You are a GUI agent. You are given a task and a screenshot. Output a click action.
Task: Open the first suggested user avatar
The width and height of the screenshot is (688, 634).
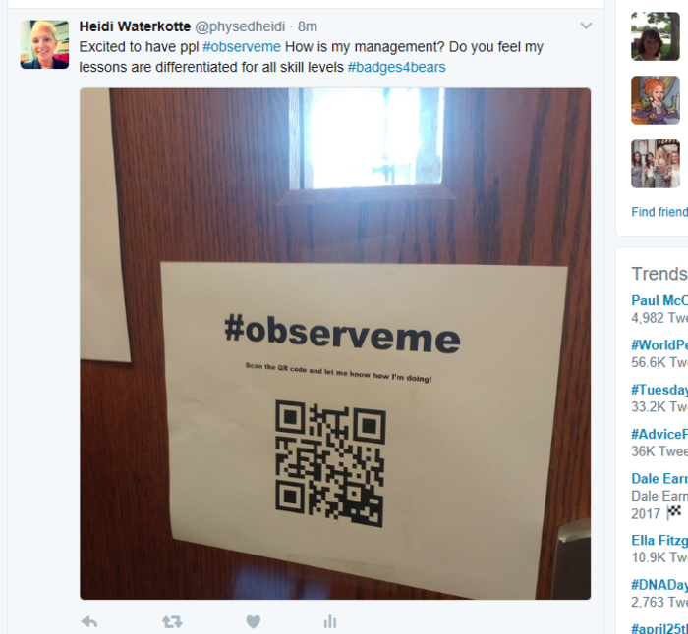(x=656, y=36)
